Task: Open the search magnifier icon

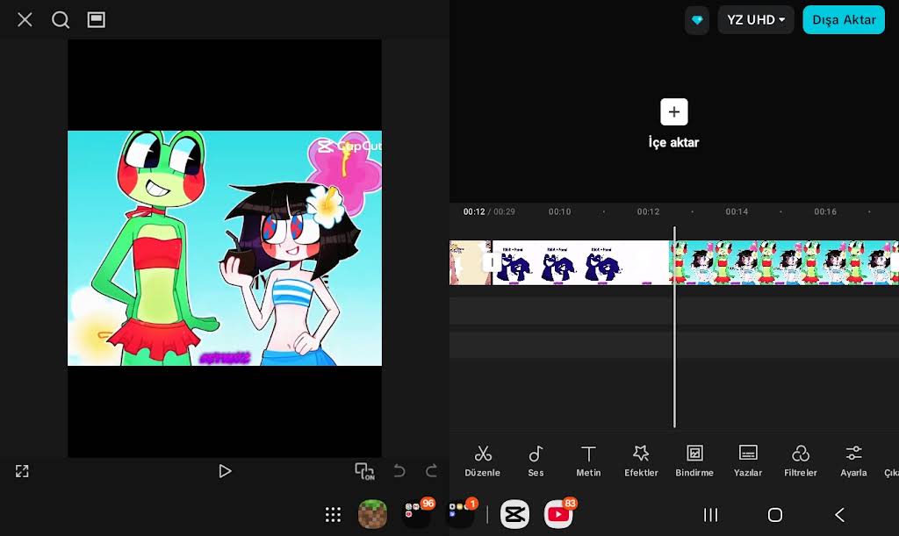Action: click(x=61, y=20)
